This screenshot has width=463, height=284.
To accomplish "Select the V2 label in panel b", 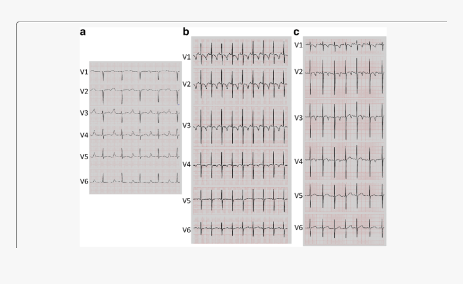I will [x=186, y=84].
